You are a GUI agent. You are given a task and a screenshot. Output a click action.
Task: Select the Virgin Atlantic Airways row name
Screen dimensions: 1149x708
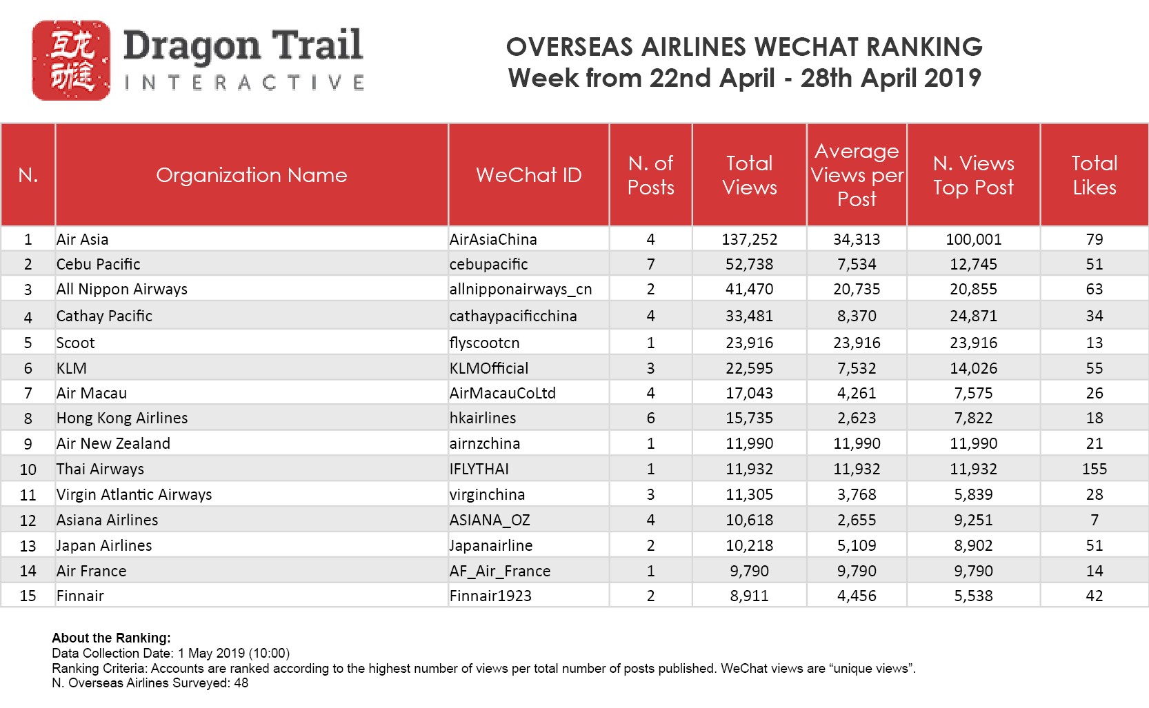tap(134, 494)
